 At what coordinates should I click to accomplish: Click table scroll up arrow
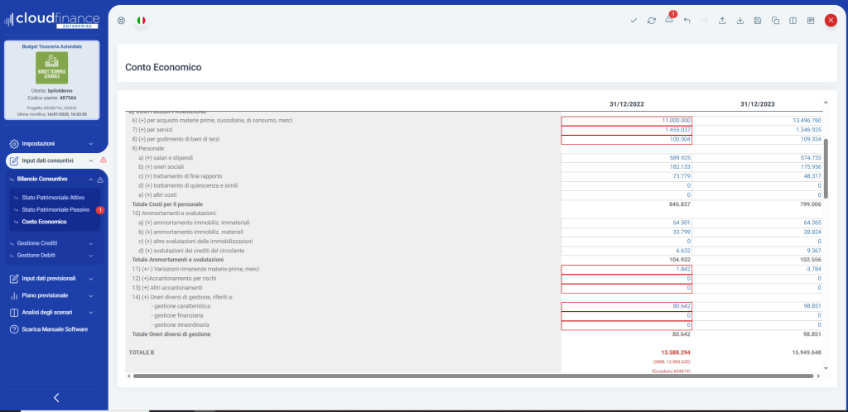click(x=826, y=102)
